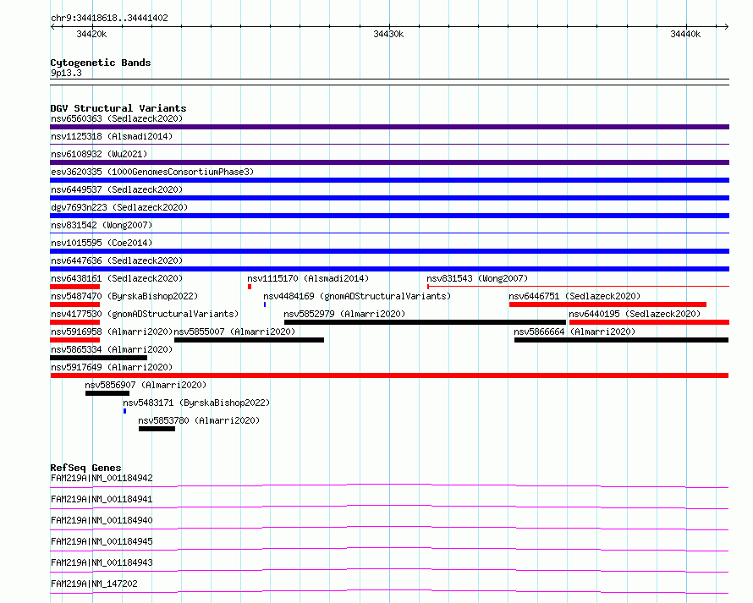The width and height of the screenshot is (753, 603).
Task: Open the nsv6108932 (Wu2021) variant
Action: (99, 154)
